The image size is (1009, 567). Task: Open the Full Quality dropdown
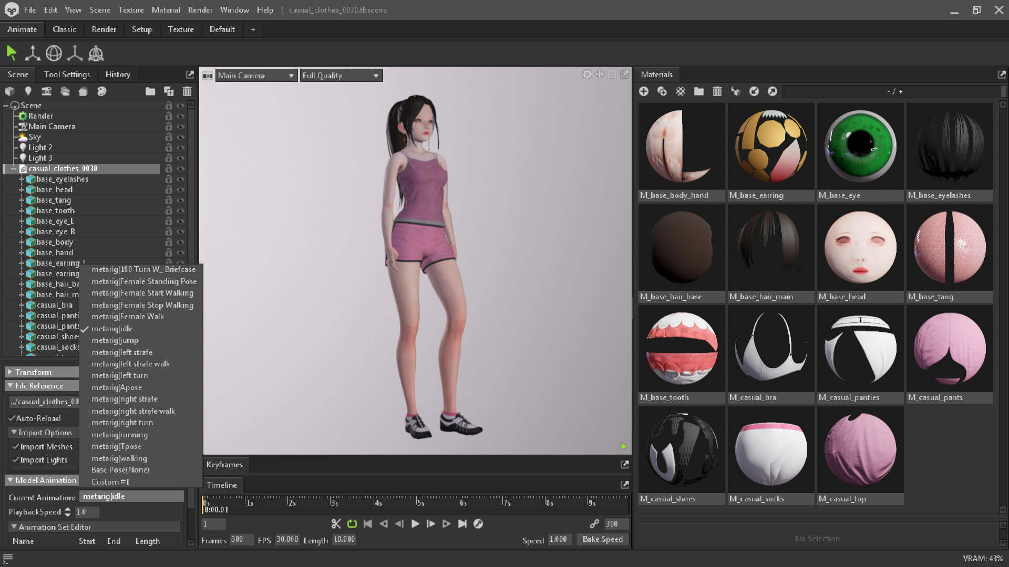click(341, 76)
